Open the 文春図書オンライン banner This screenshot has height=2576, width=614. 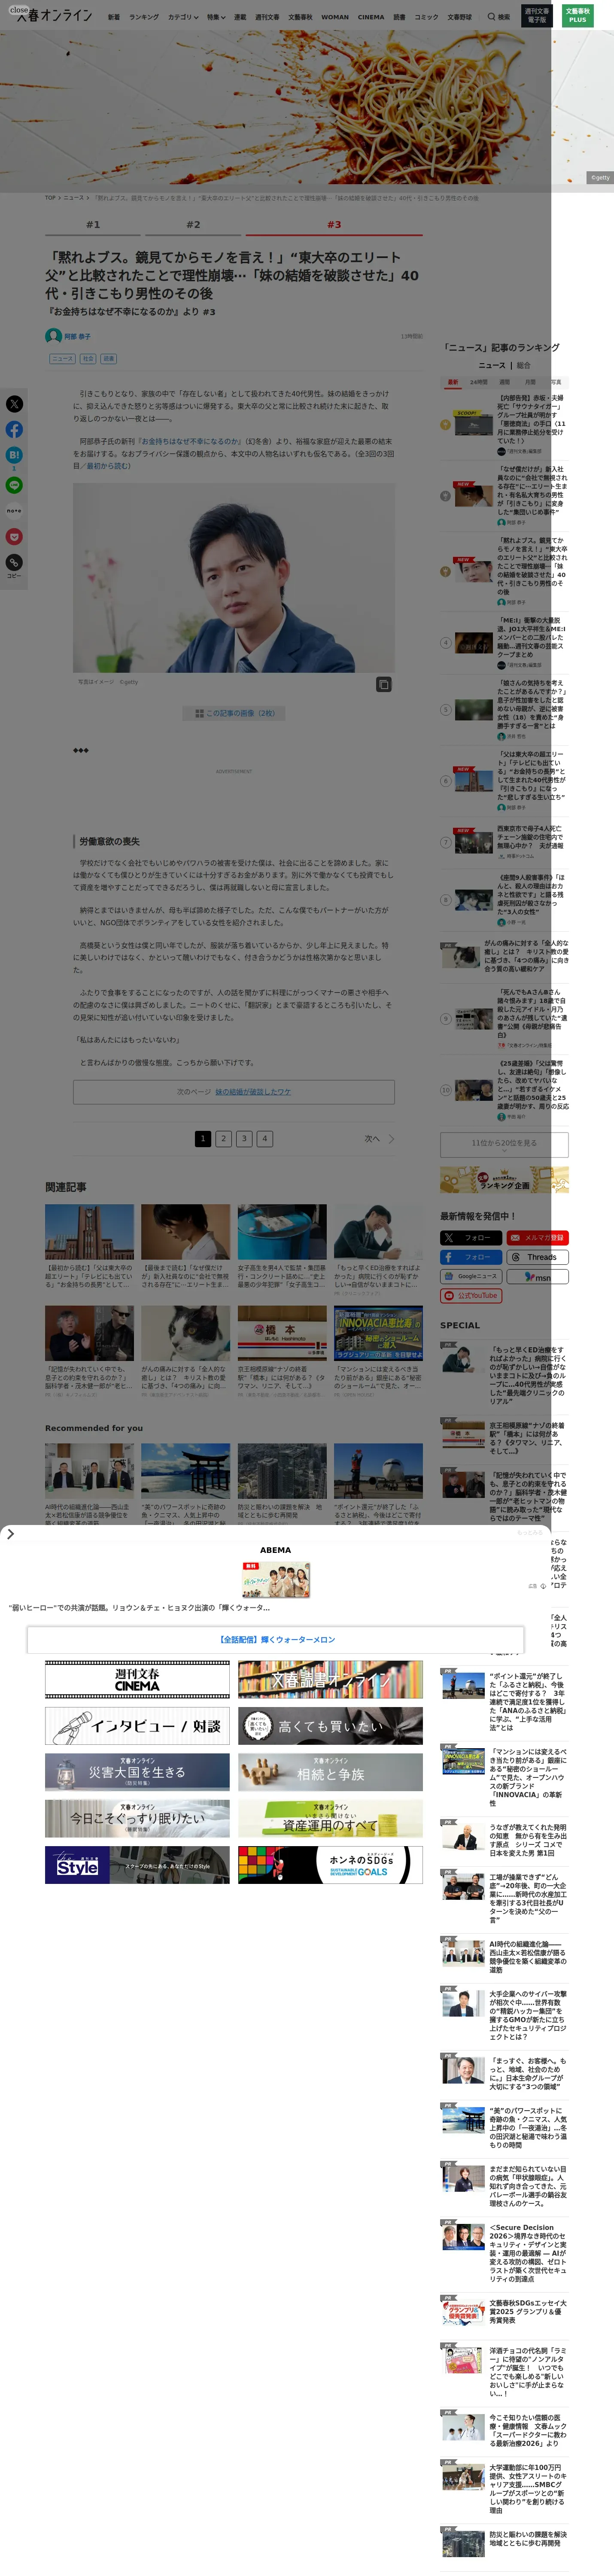point(330,1680)
